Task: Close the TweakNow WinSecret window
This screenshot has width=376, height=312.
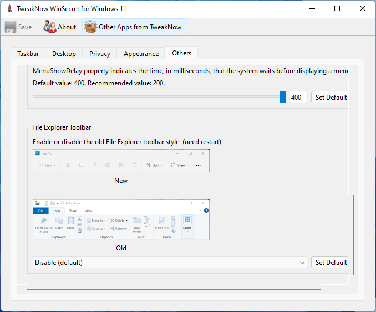Action: 363,8
